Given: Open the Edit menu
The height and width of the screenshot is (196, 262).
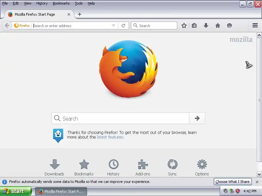Looking at the screenshot, I should pos(16,3).
